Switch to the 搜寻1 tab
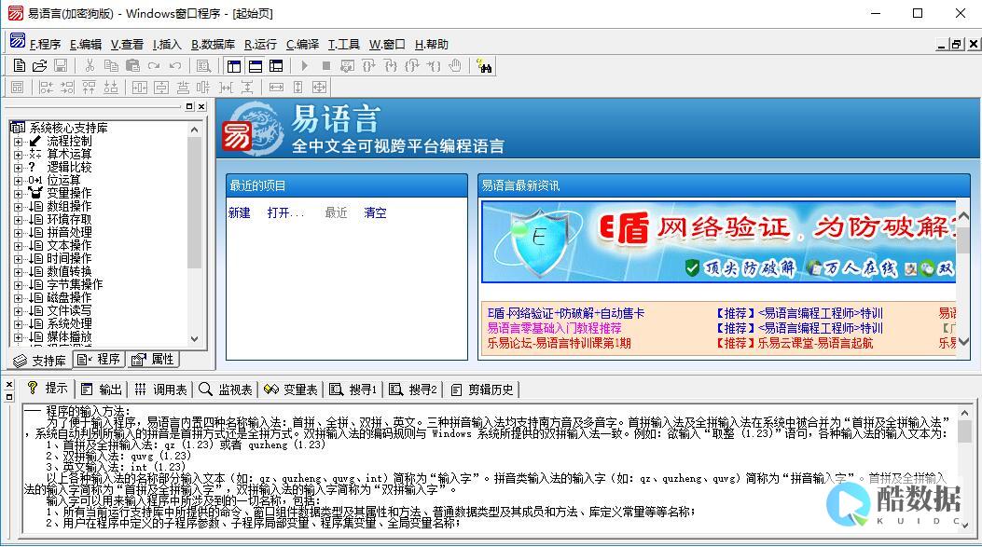Image resolution: width=982 pixels, height=547 pixels. point(353,390)
